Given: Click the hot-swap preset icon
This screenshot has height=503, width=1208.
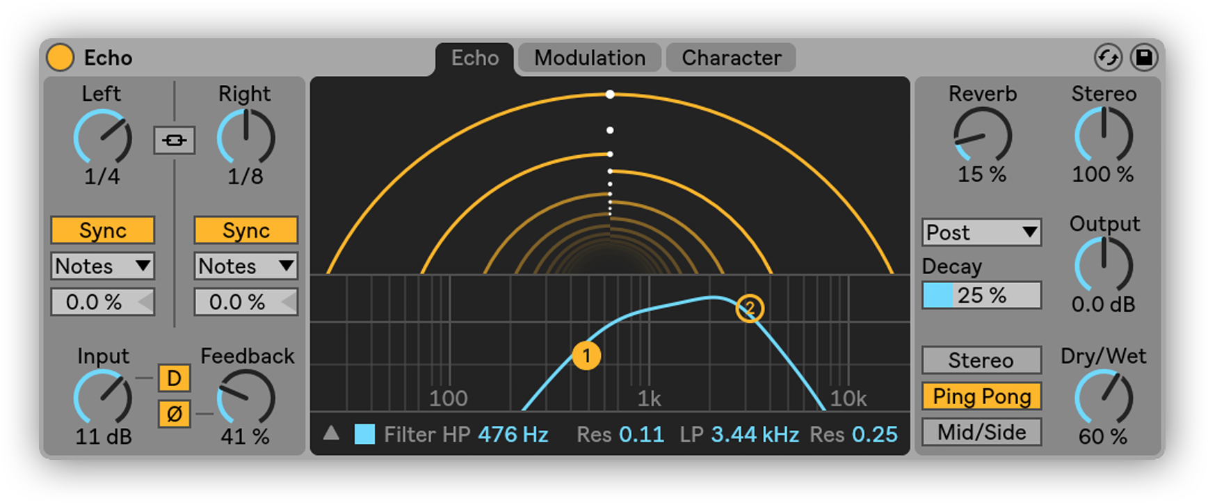Looking at the screenshot, I should pyautogui.click(x=1108, y=58).
